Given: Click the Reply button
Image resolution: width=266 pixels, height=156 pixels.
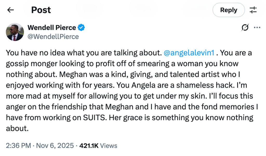Looking at the screenshot, I should point(229,10).
